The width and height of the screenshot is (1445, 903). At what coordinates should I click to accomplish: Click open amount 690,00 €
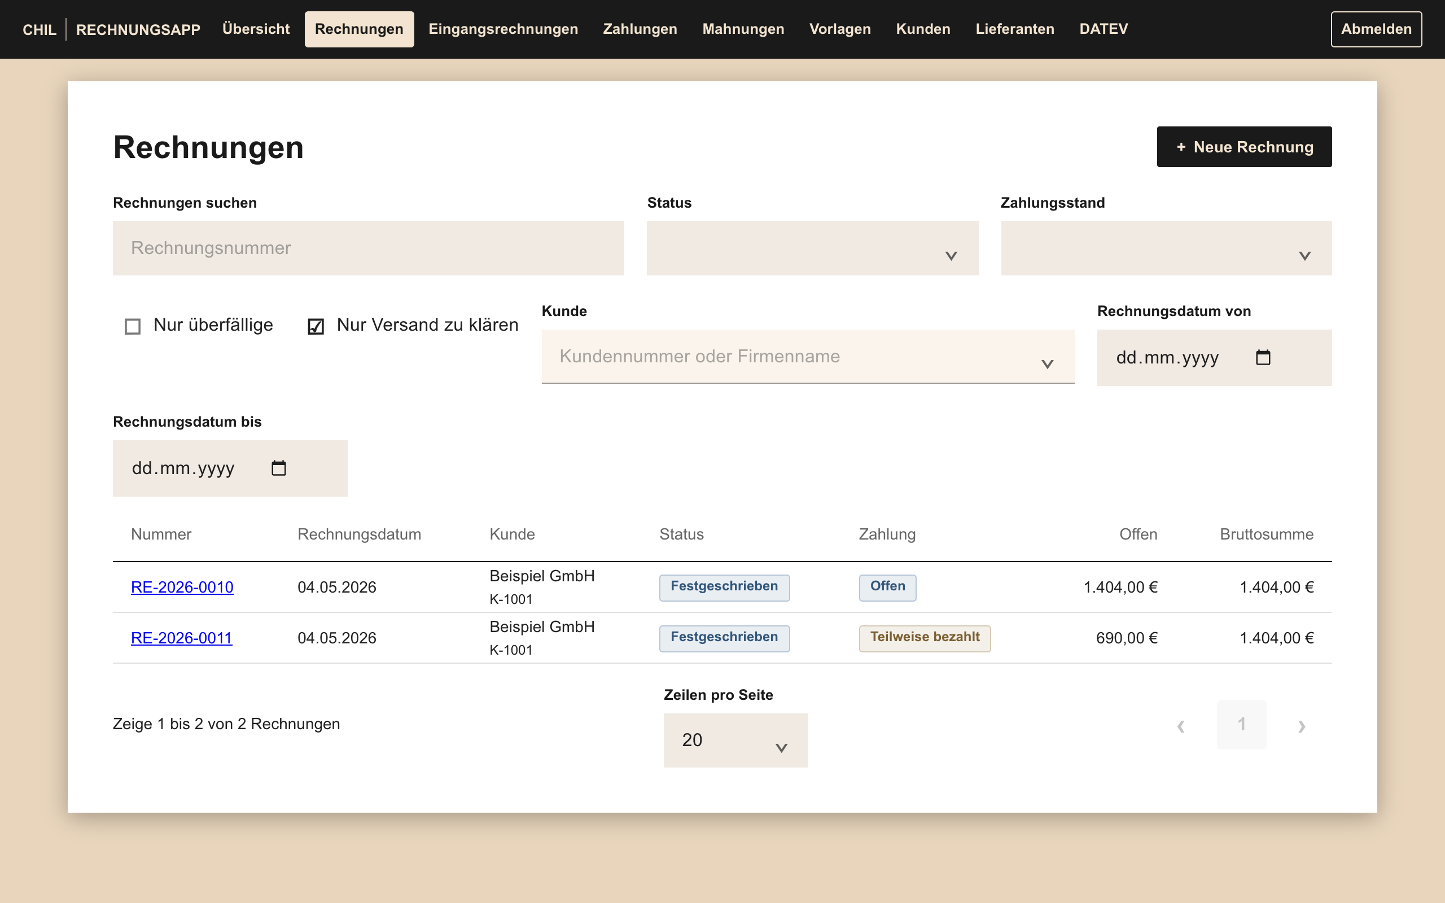1127,638
